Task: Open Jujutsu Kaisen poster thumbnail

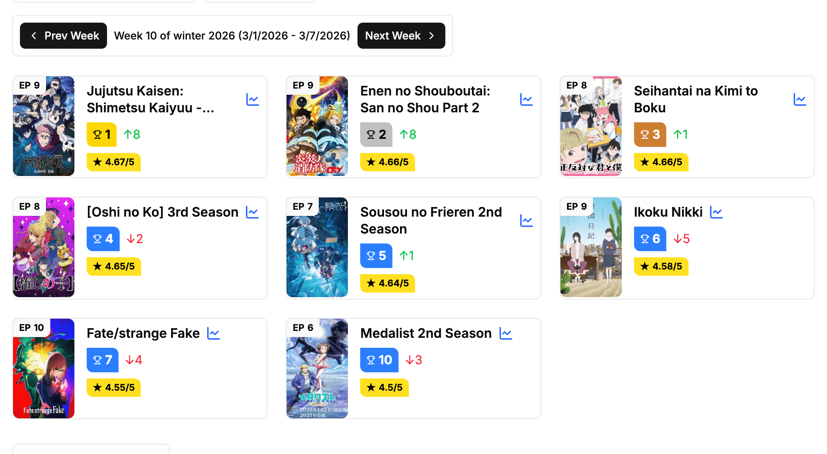Action: click(x=44, y=126)
